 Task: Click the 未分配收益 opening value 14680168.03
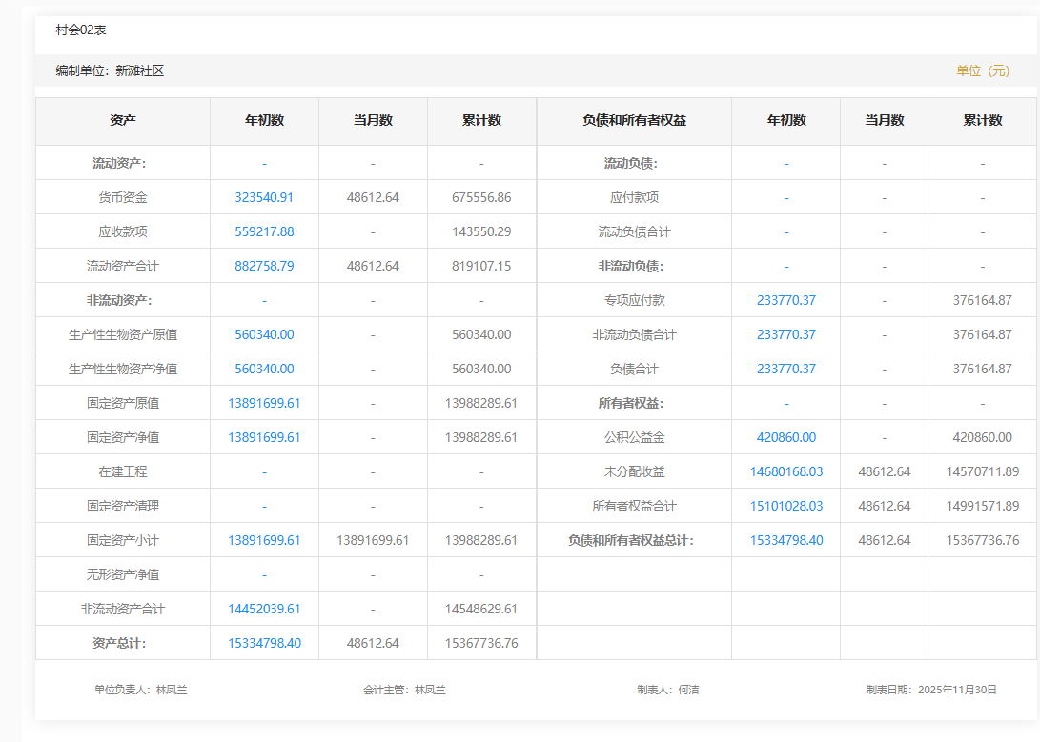point(785,471)
